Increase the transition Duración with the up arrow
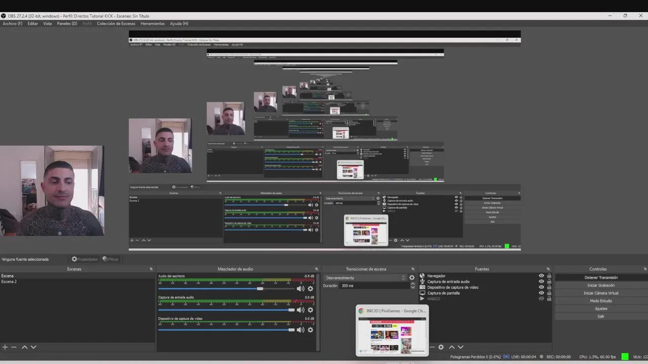This screenshot has height=364, width=648. [x=412, y=284]
